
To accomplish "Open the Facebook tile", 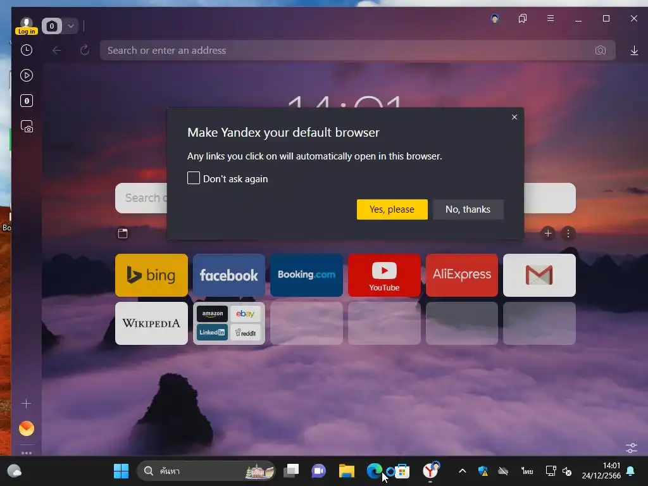I will pyautogui.click(x=229, y=275).
